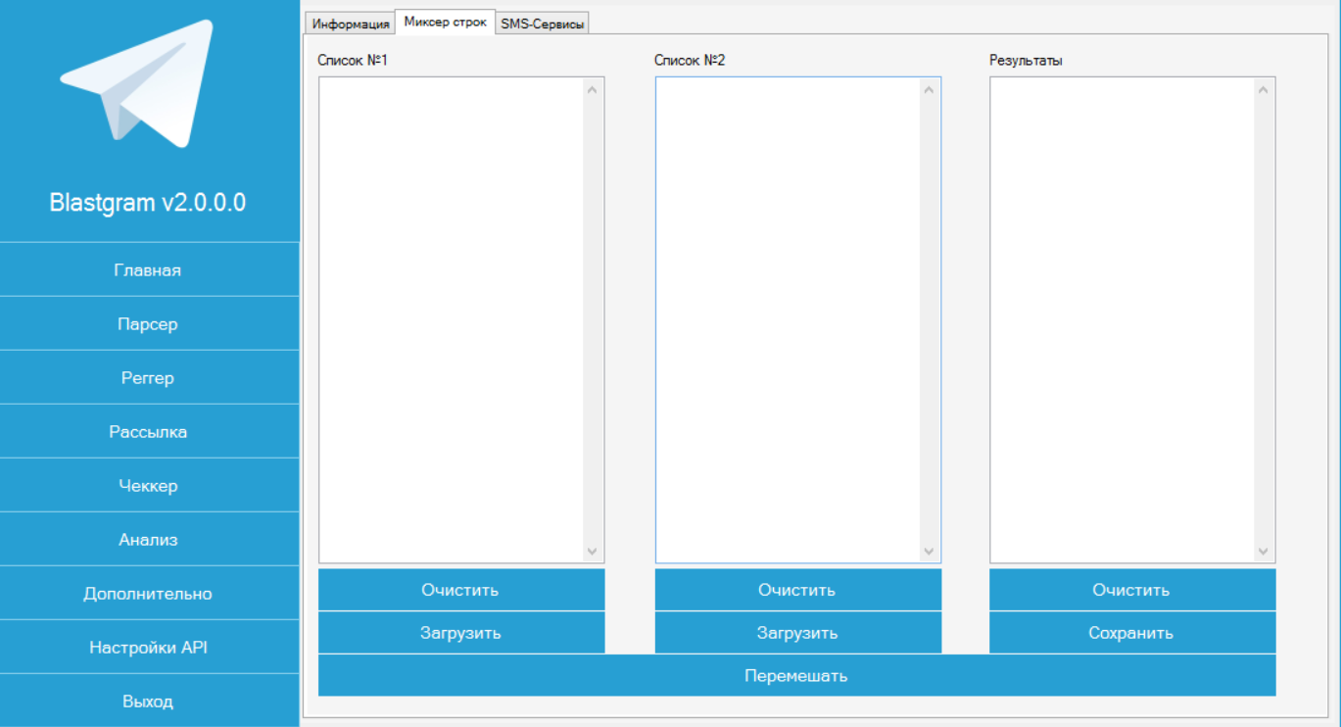
Task: Open the Настройки API page
Action: click(x=148, y=648)
